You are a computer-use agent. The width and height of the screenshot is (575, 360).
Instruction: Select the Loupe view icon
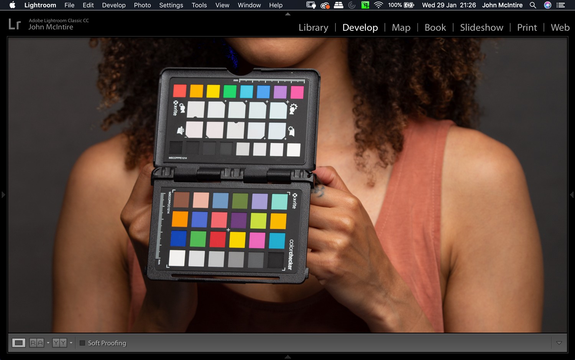click(19, 342)
